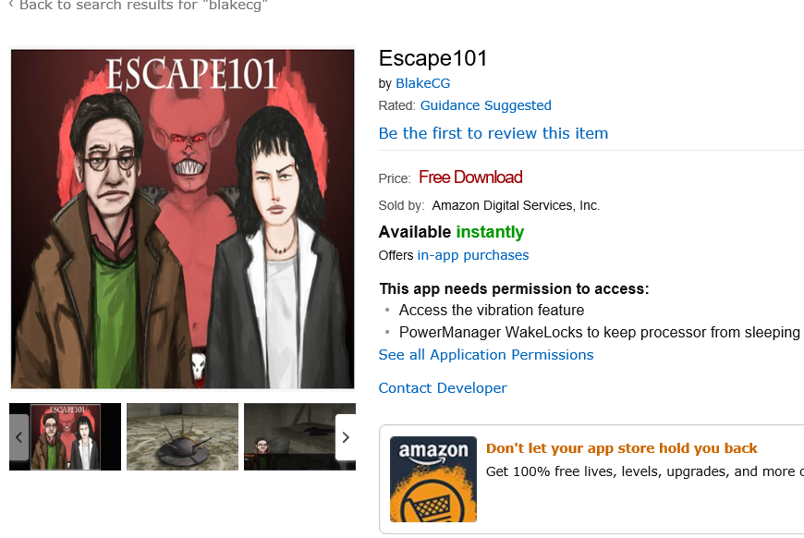Open the Guidance Suggested rating link
Image resolution: width=804 pixels, height=538 pixels.
point(485,105)
